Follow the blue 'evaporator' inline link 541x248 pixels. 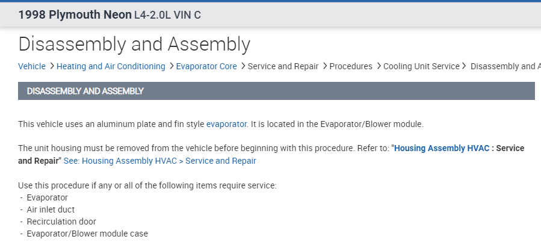(x=226, y=124)
